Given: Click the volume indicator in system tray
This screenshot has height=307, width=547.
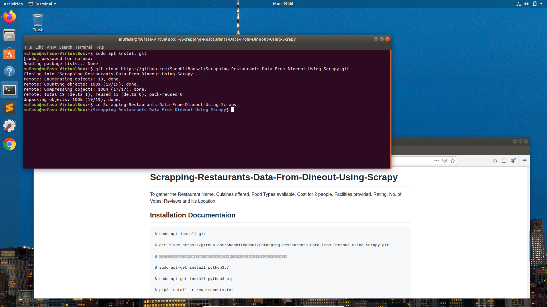Looking at the screenshot, I should coord(526,4).
